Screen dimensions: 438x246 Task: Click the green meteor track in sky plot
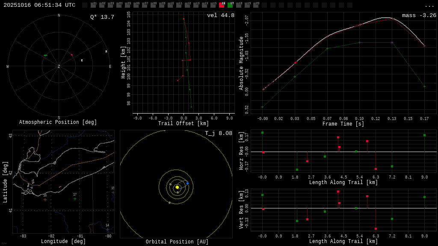tap(45, 55)
